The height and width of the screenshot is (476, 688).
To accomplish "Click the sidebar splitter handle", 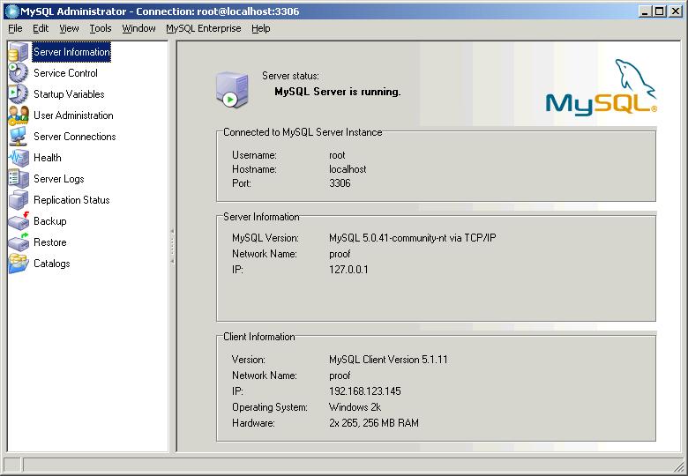I will pos(172,246).
